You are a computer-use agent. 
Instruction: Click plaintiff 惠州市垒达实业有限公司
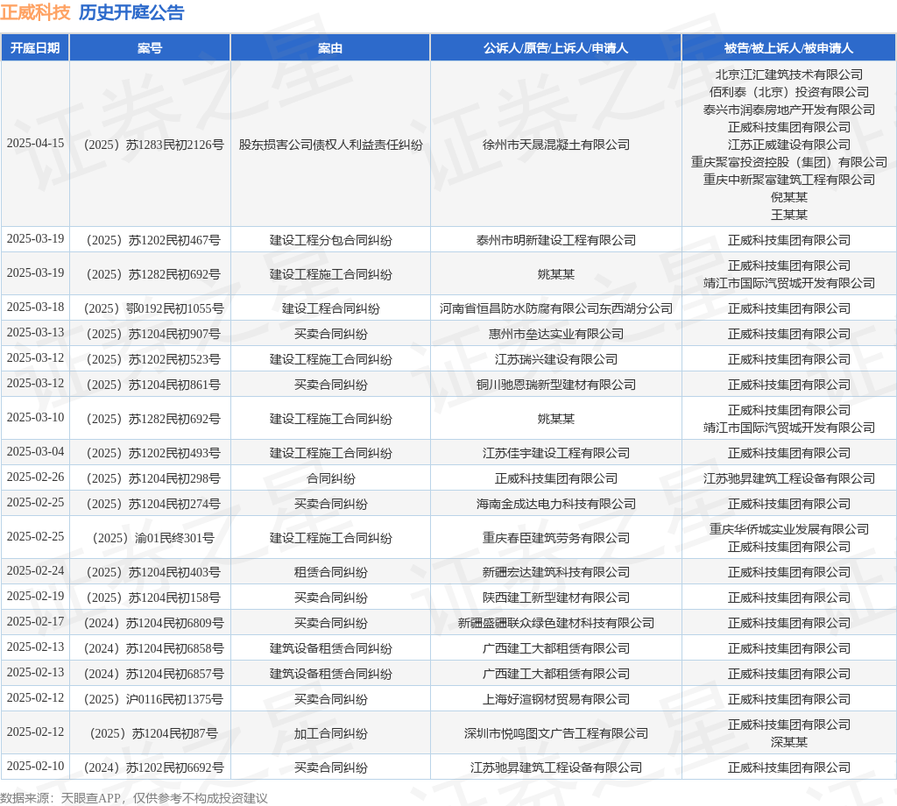click(x=555, y=334)
